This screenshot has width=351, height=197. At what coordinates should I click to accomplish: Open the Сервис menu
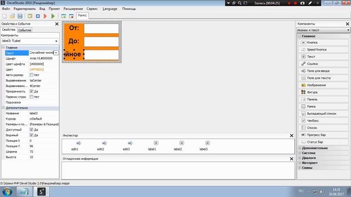[92, 9]
